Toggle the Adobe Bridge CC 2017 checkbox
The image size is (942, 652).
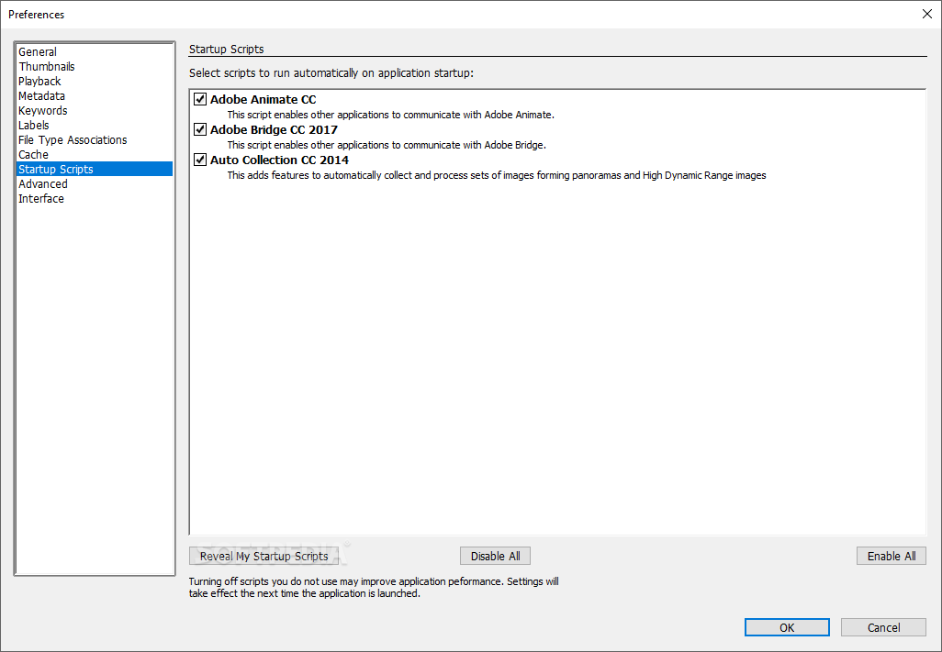tap(200, 129)
